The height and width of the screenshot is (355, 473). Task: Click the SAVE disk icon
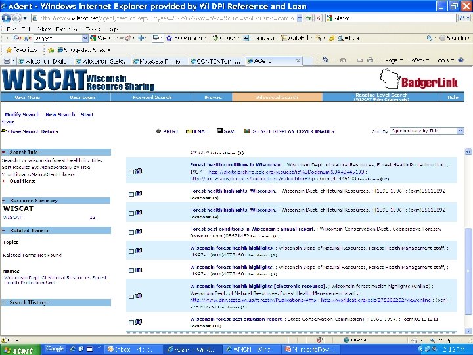click(x=220, y=131)
